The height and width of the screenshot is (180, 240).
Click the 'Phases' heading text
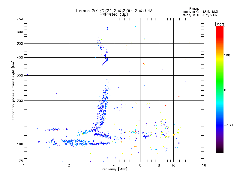[x=194, y=9]
